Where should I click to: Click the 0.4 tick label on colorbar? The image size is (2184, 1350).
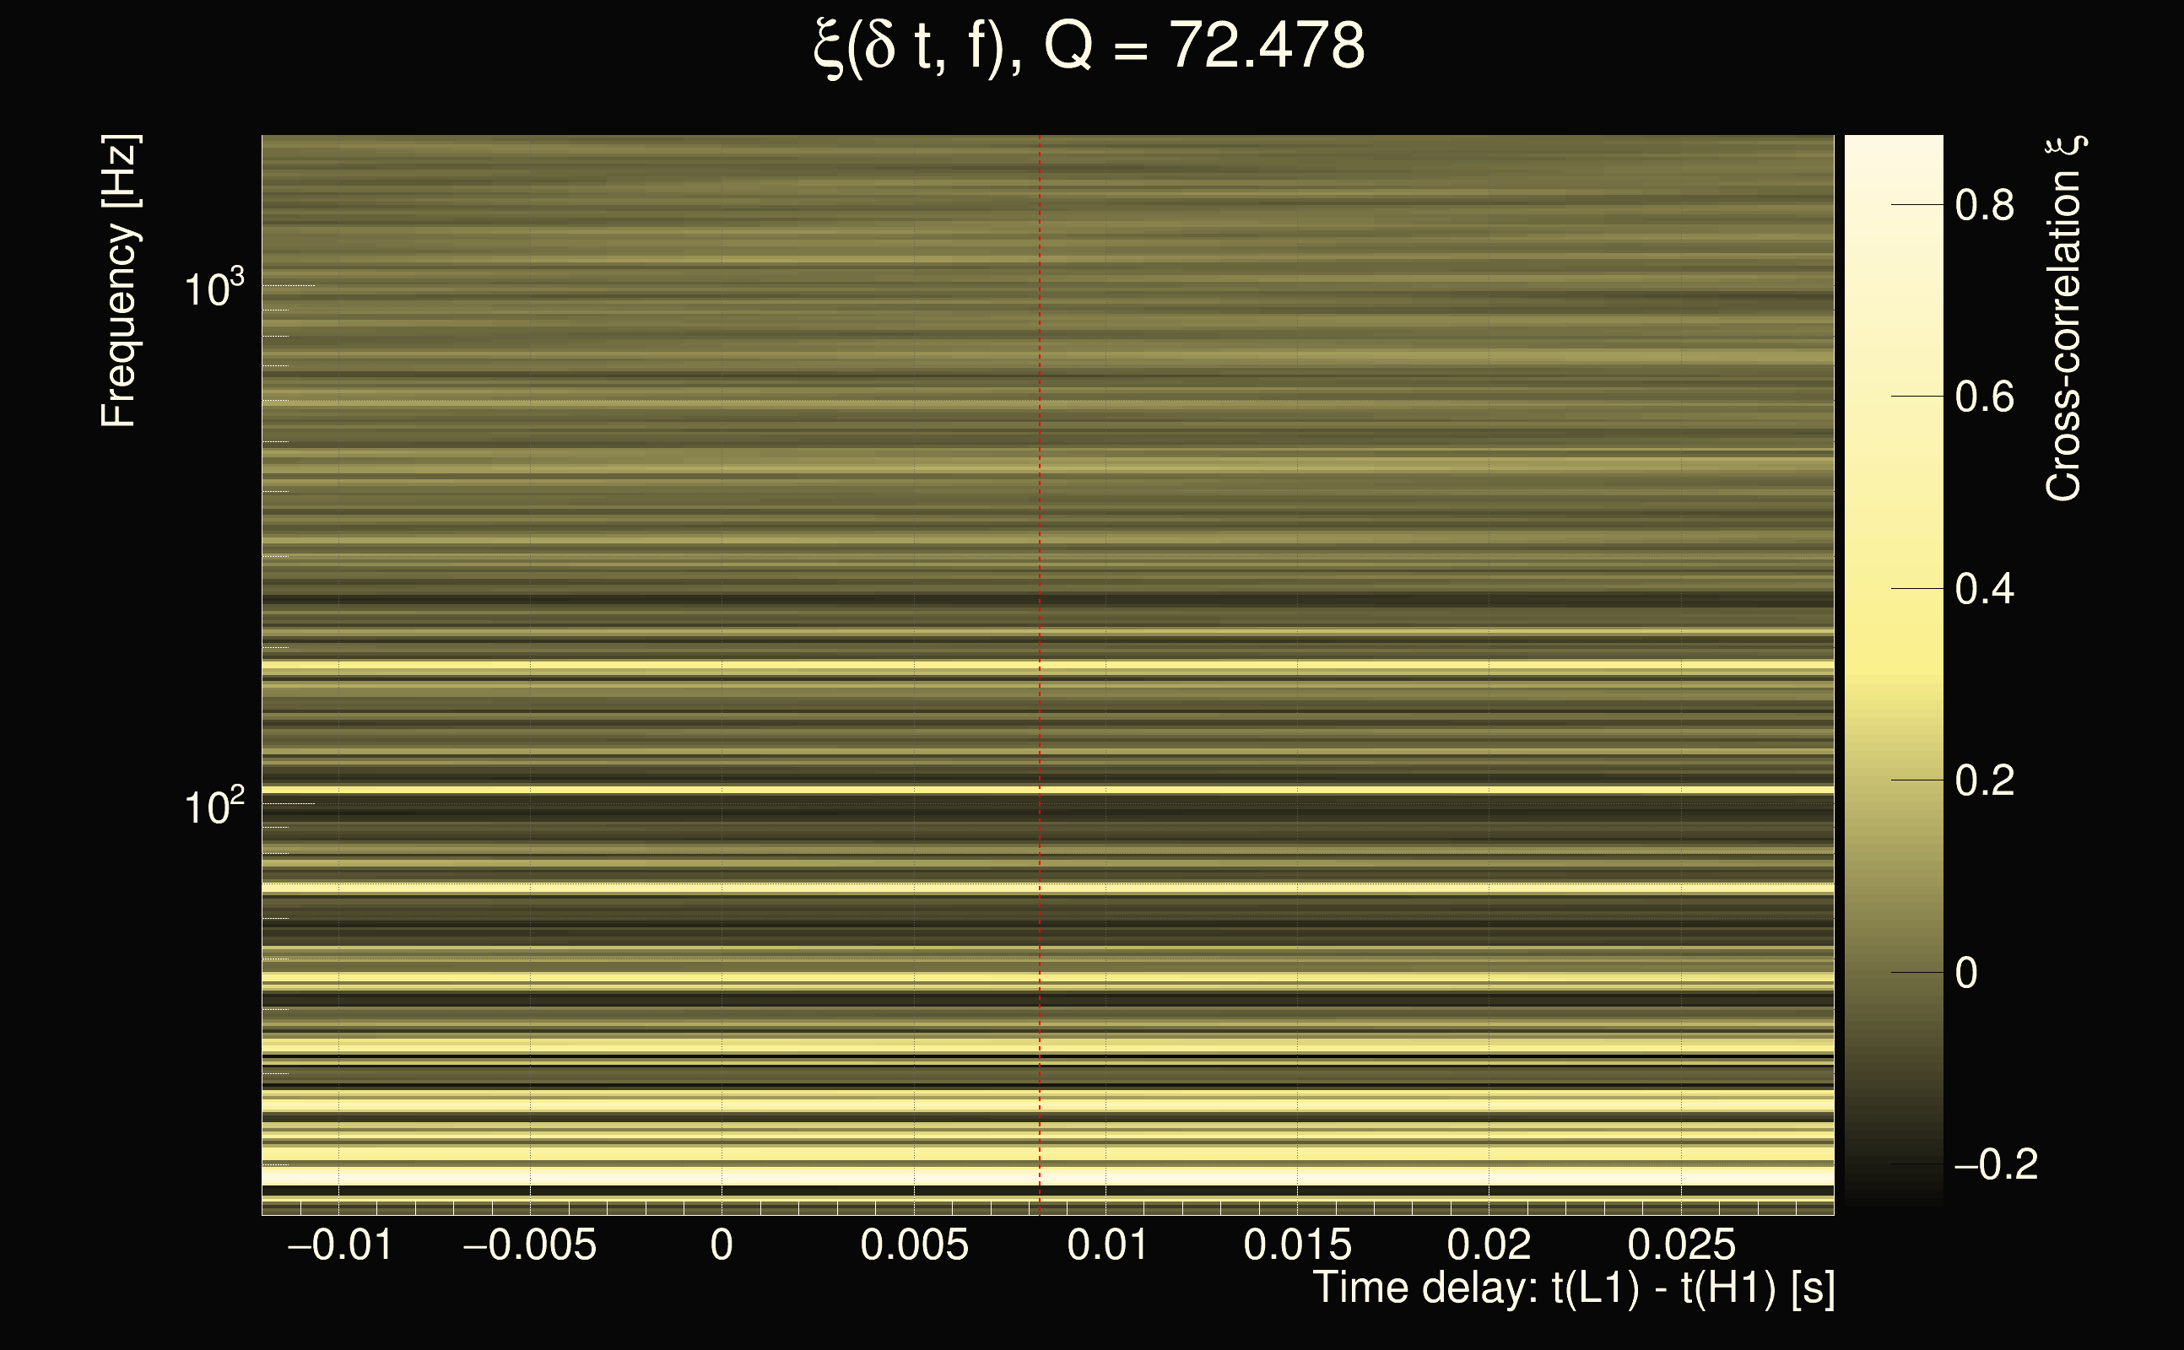[x=1984, y=589]
